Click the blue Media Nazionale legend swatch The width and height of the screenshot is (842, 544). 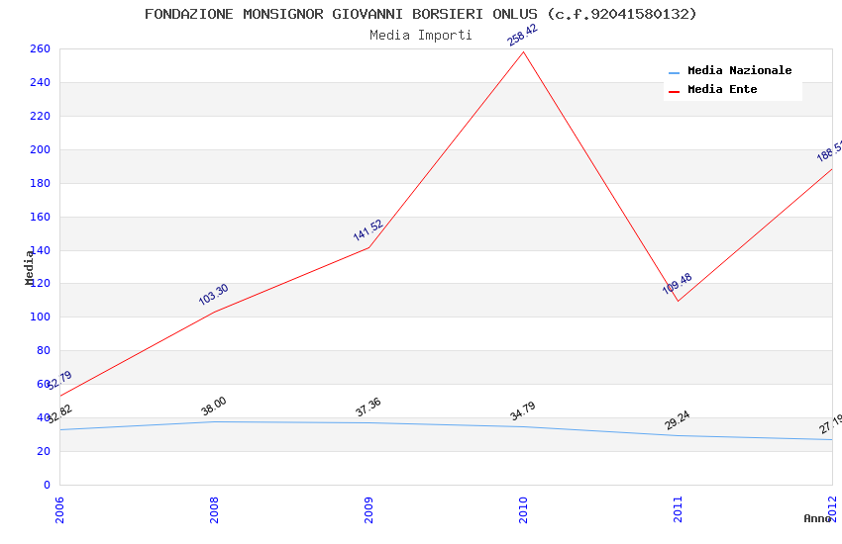[x=674, y=72]
